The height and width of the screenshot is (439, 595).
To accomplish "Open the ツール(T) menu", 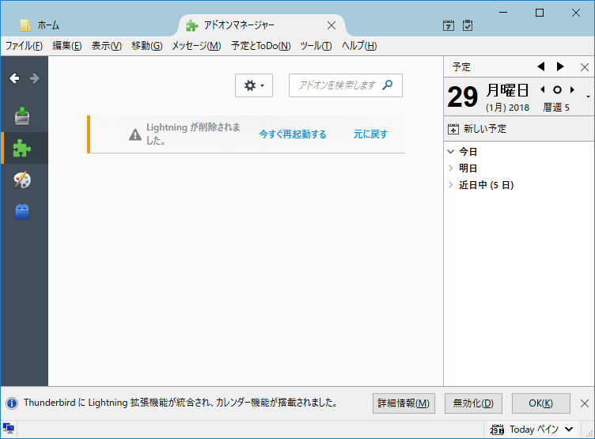I will 316,46.
